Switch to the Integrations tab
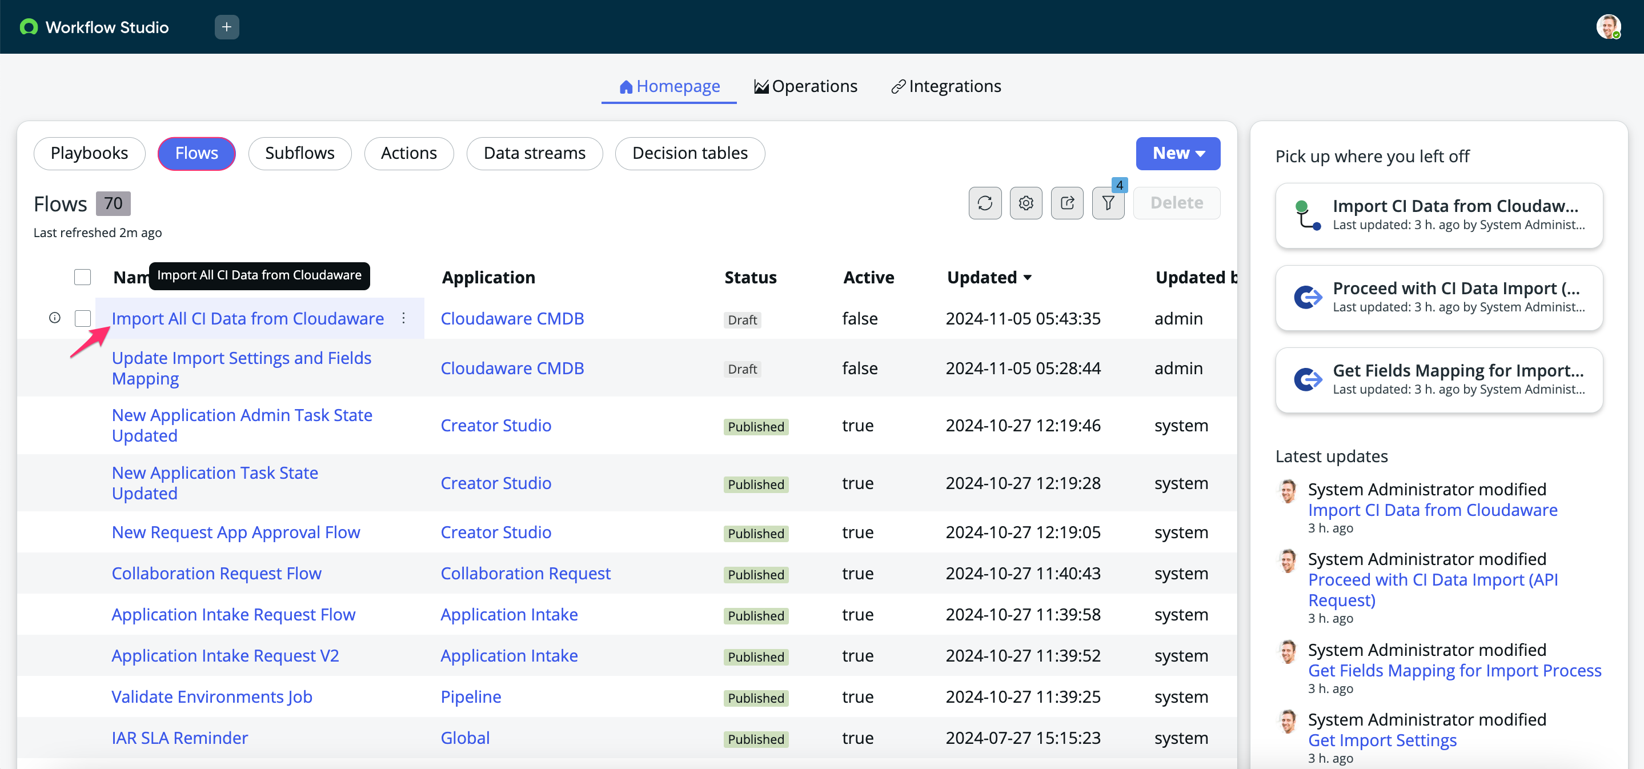The image size is (1644, 769). (x=946, y=86)
